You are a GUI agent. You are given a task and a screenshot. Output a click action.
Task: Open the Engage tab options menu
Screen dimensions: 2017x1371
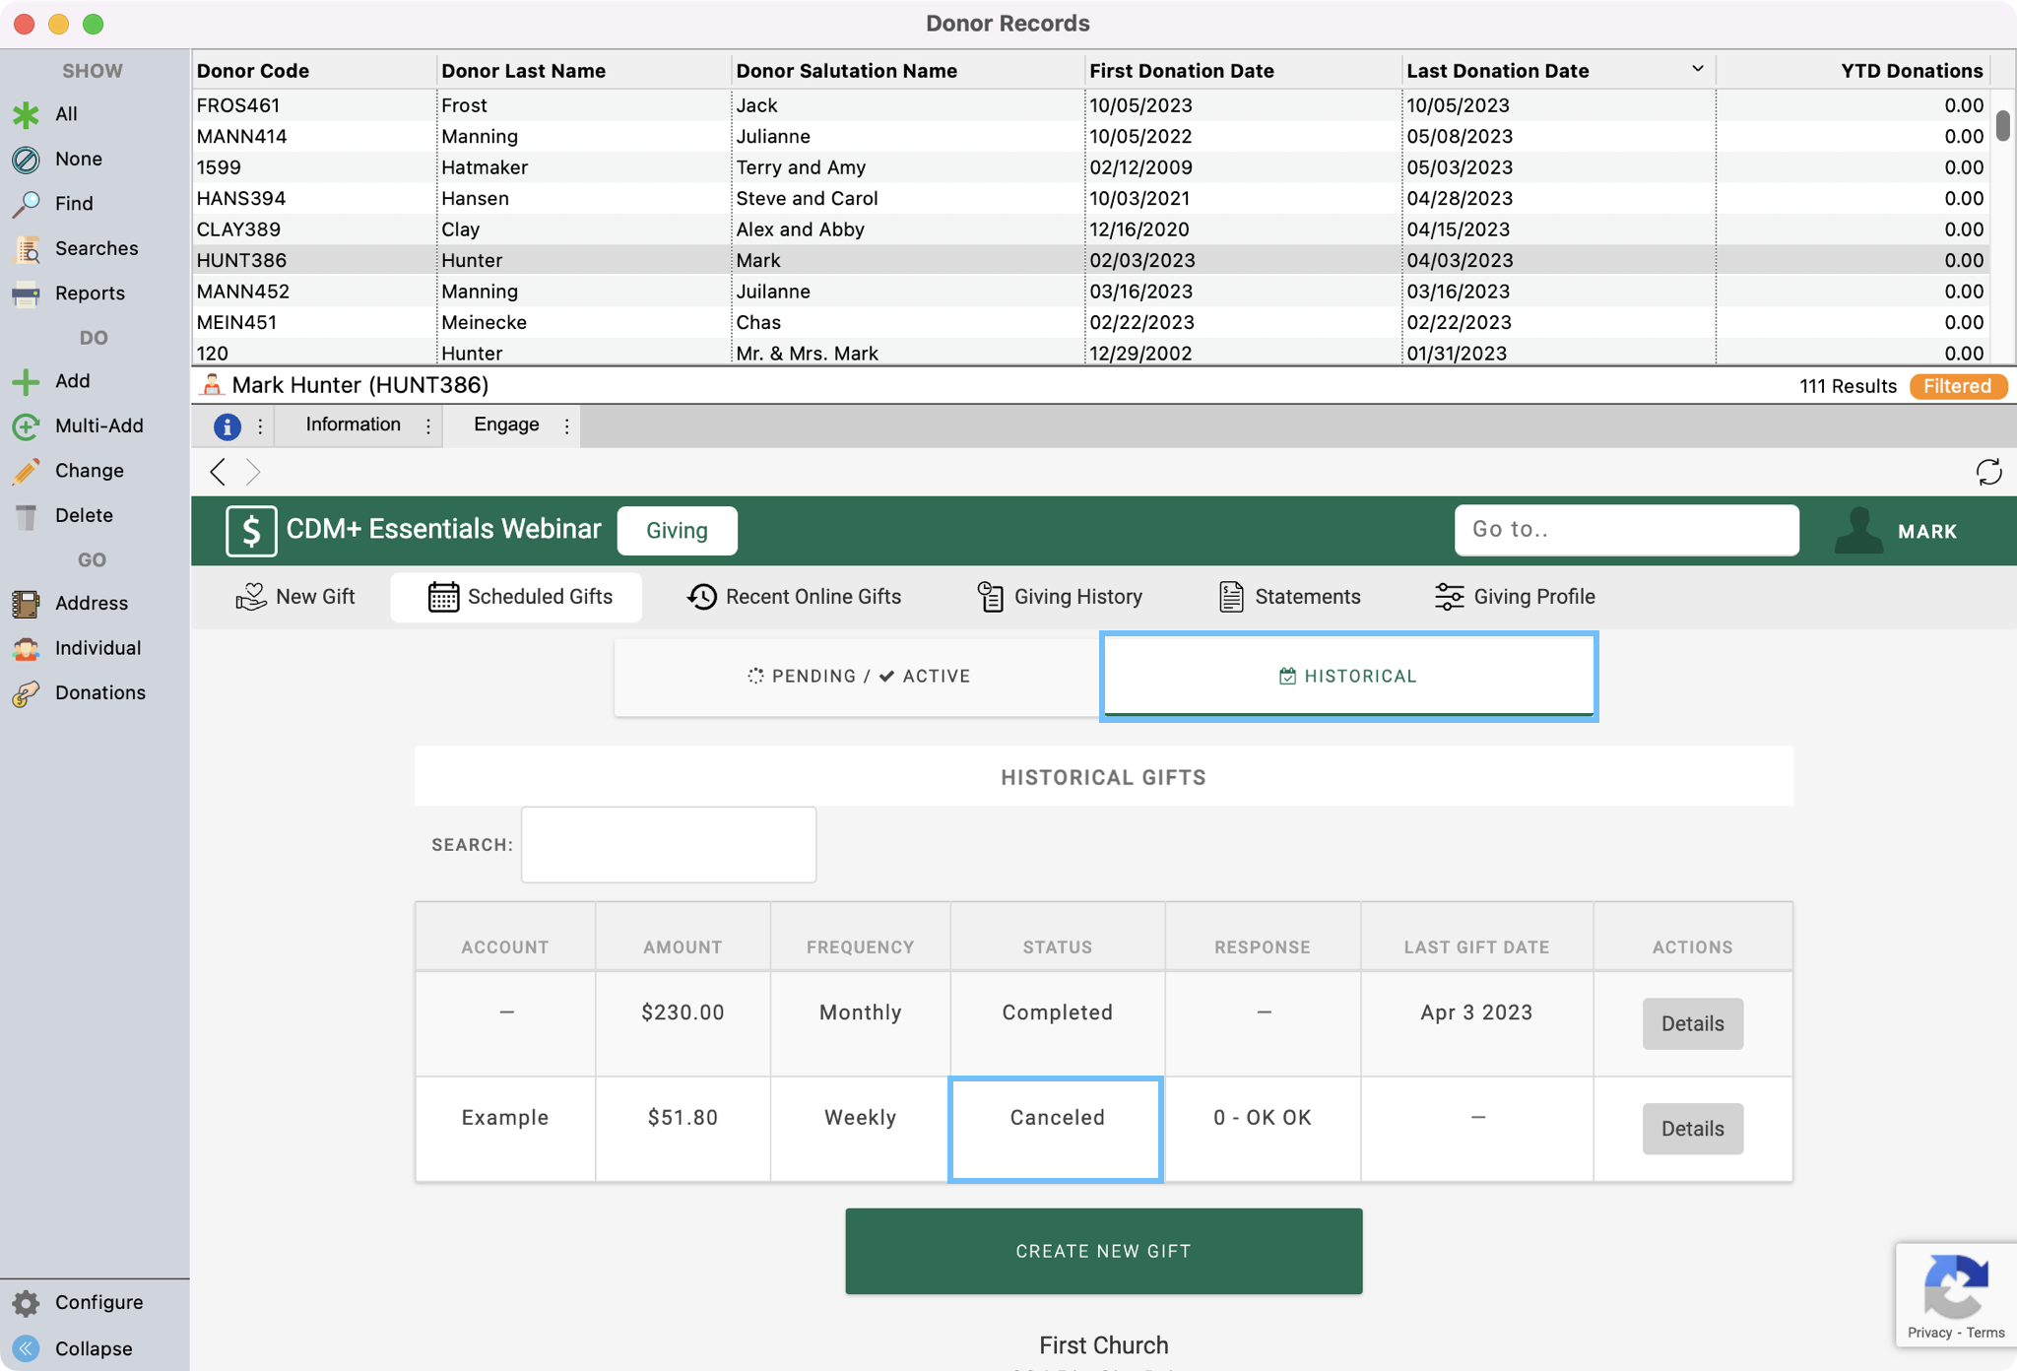pos(567,425)
